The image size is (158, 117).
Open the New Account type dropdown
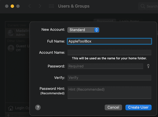point(83,30)
